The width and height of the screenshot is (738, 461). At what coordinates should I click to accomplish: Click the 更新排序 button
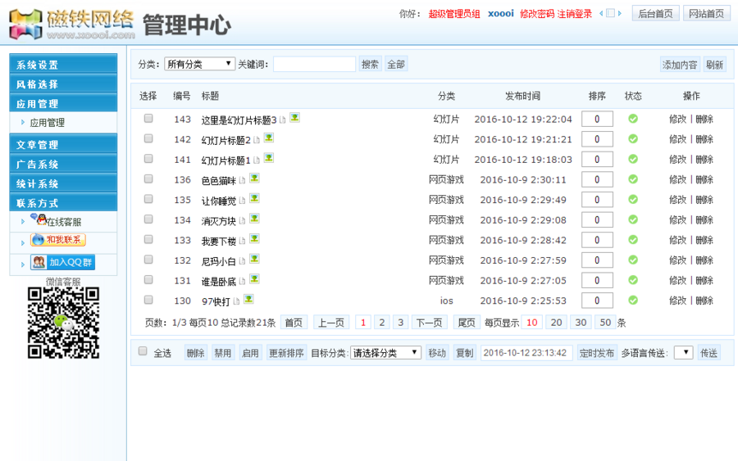click(286, 353)
